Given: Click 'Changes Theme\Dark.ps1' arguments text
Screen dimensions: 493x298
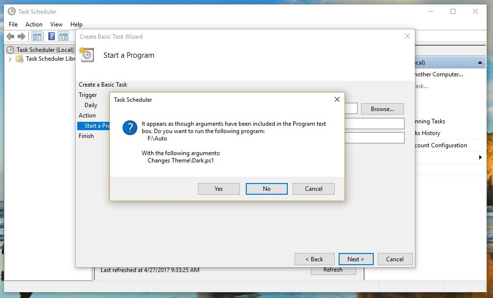Looking at the screenshot, I should pyautogui.click(x=181, y=160).
